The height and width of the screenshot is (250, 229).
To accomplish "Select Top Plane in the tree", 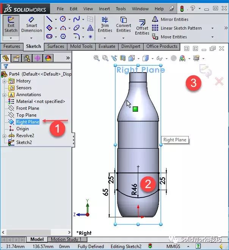I will (x=27, y=115).
